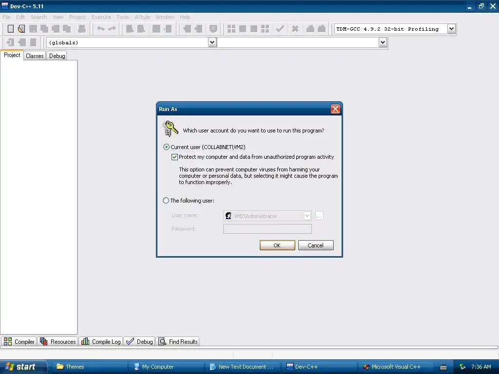Click the Rebuild All toolbar icon

coord(265,29)
